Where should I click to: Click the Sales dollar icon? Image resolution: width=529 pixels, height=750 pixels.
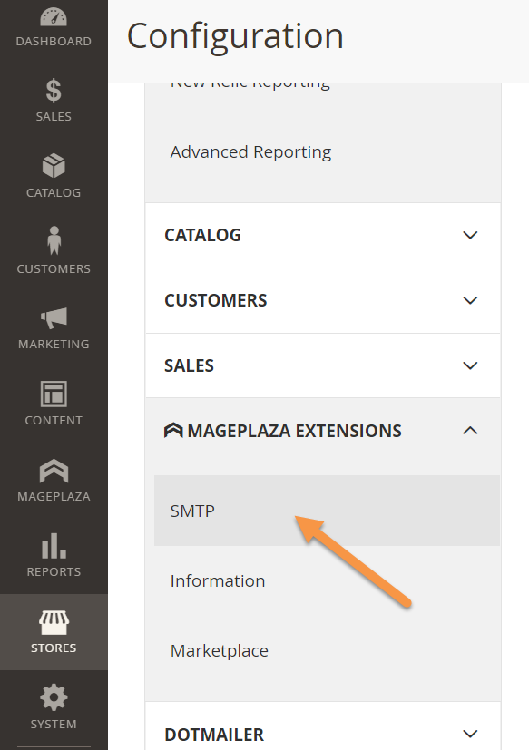pos(54,91)
